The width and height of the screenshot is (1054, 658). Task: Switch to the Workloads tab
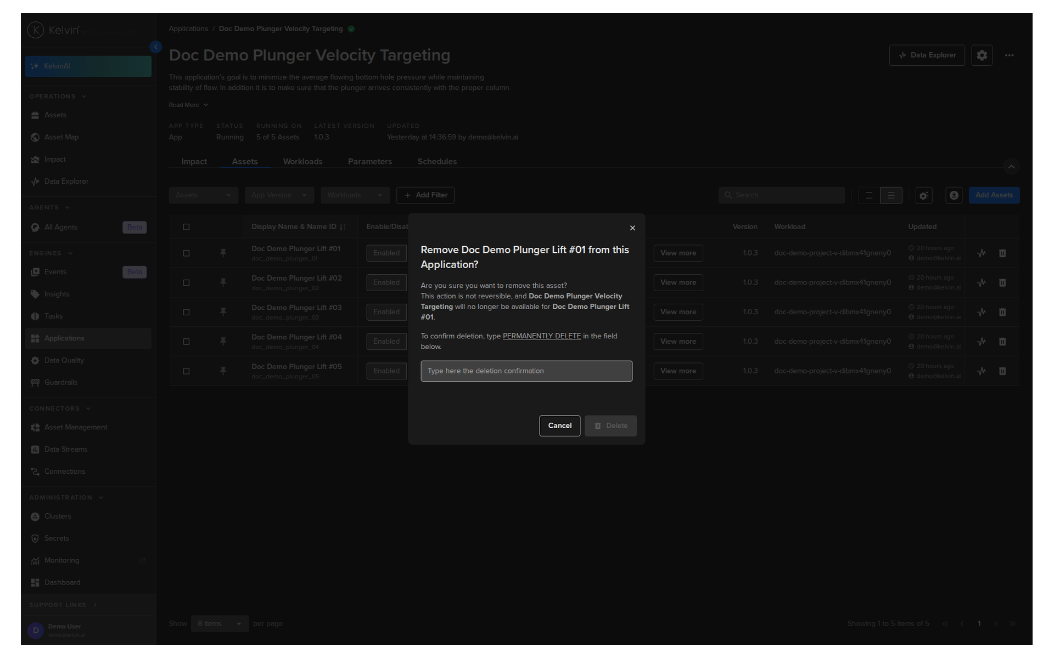[302, 162]
